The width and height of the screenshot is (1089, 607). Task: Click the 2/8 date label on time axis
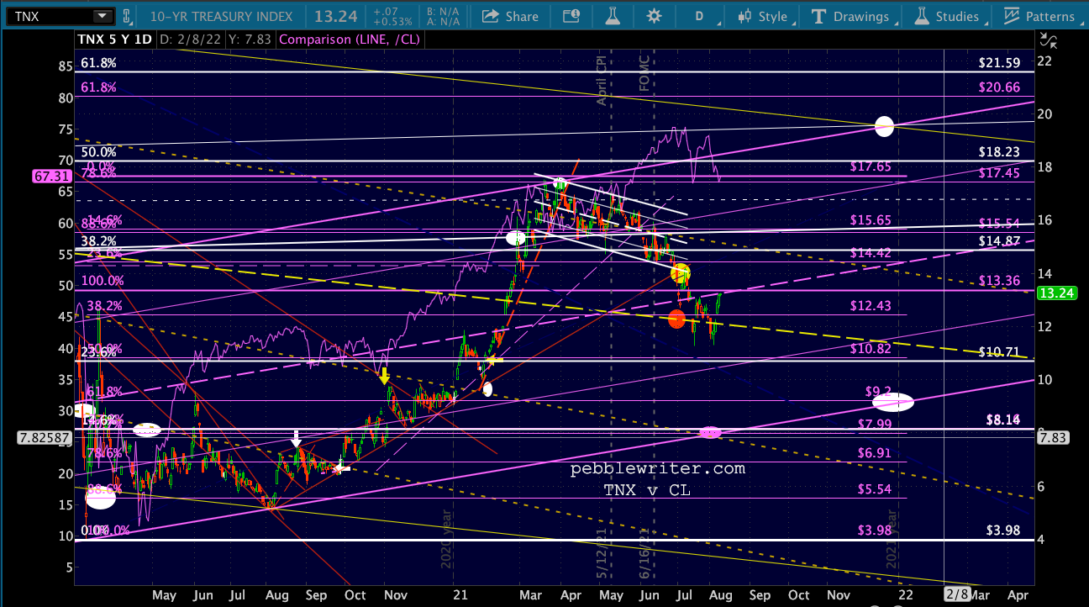point(957,594)
